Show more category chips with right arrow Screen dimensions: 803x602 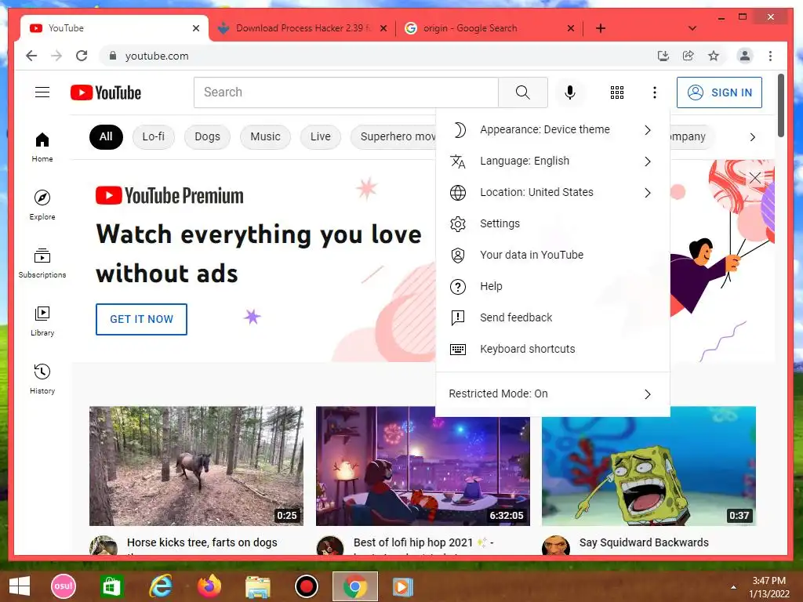[x=752, y=136]
